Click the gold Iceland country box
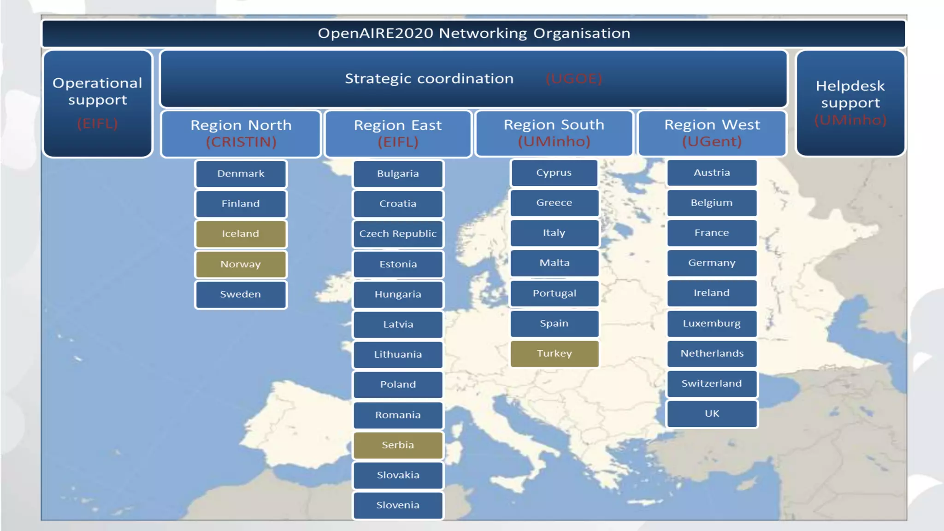944x531 pixels. tap(241, 234)
